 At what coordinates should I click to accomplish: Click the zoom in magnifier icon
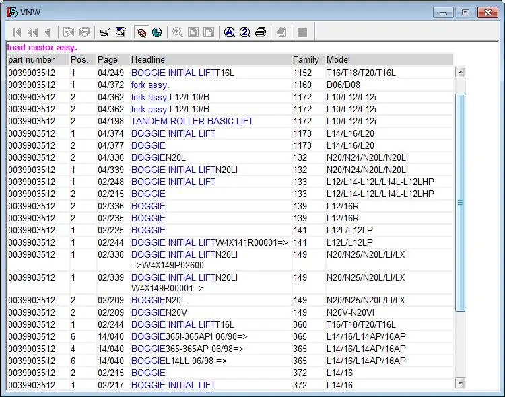[x=178, y=32]
